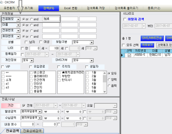Click the 이름 first search input
The height and width of the screenshot is (134, 172).
point(51,25)
